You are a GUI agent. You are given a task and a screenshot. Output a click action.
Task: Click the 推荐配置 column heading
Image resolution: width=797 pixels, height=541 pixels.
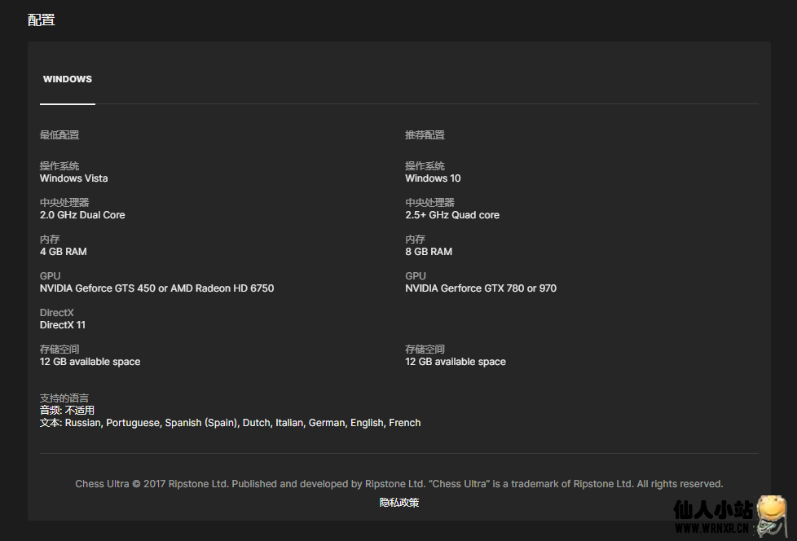point(425,135)
